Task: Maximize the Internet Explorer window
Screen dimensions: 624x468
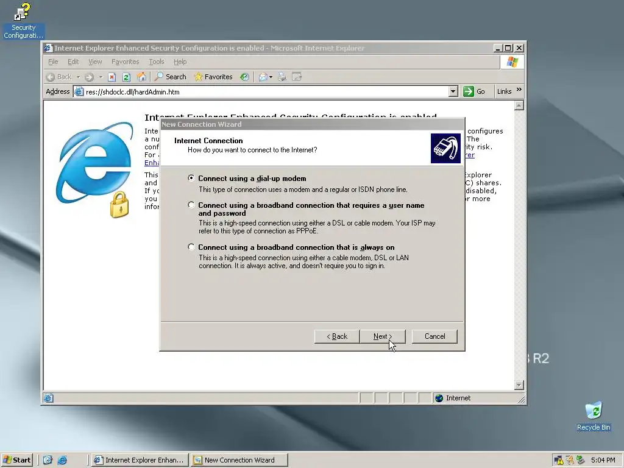Action: tap(508, 48)
